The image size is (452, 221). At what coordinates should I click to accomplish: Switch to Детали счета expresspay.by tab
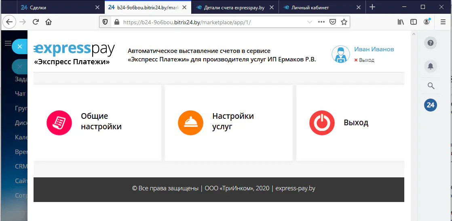[x=235, y=8]
